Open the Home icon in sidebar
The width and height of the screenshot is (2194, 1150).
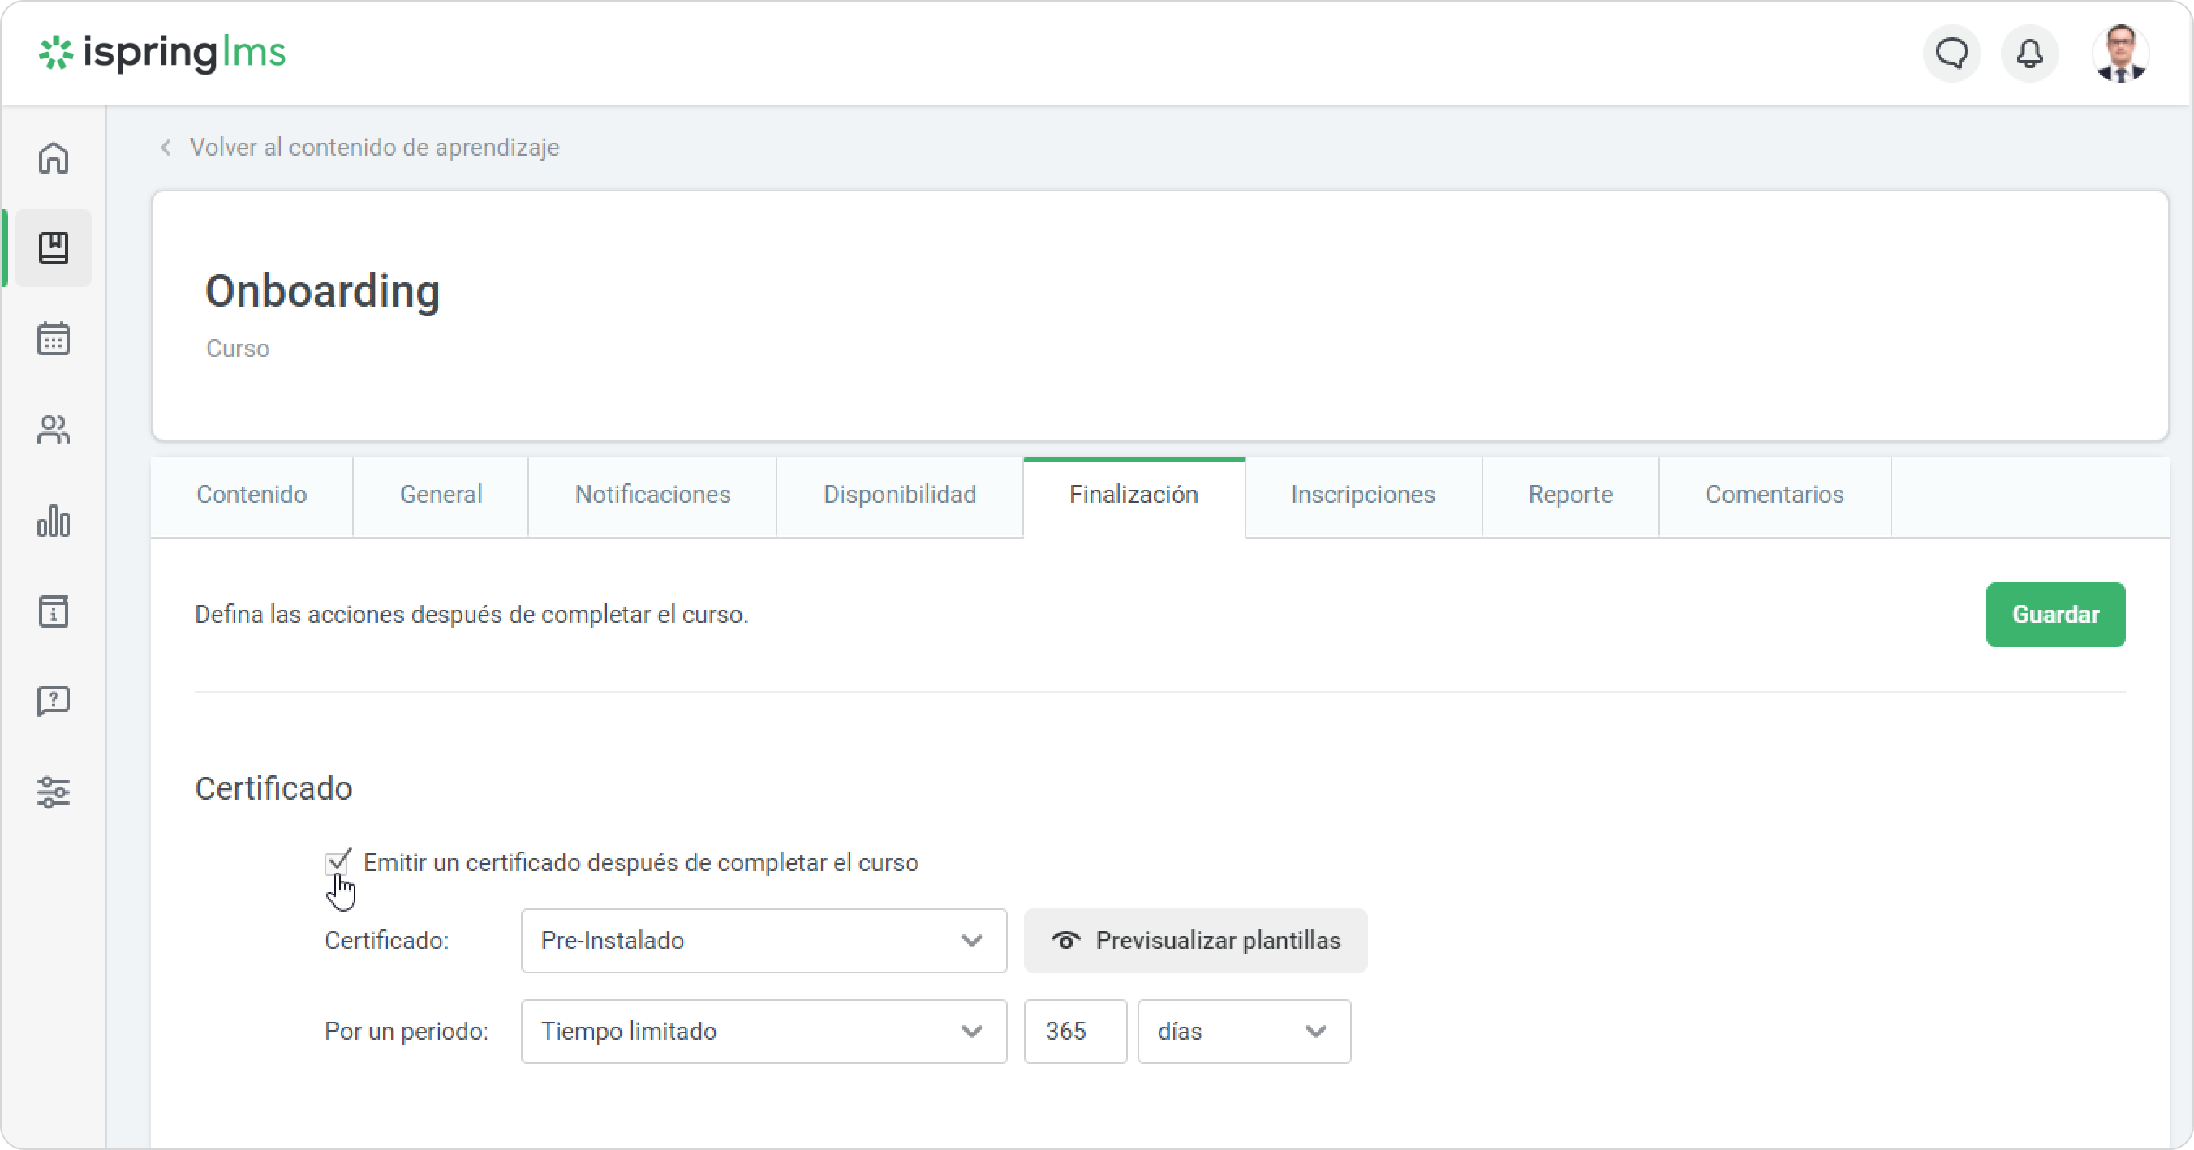53,158
